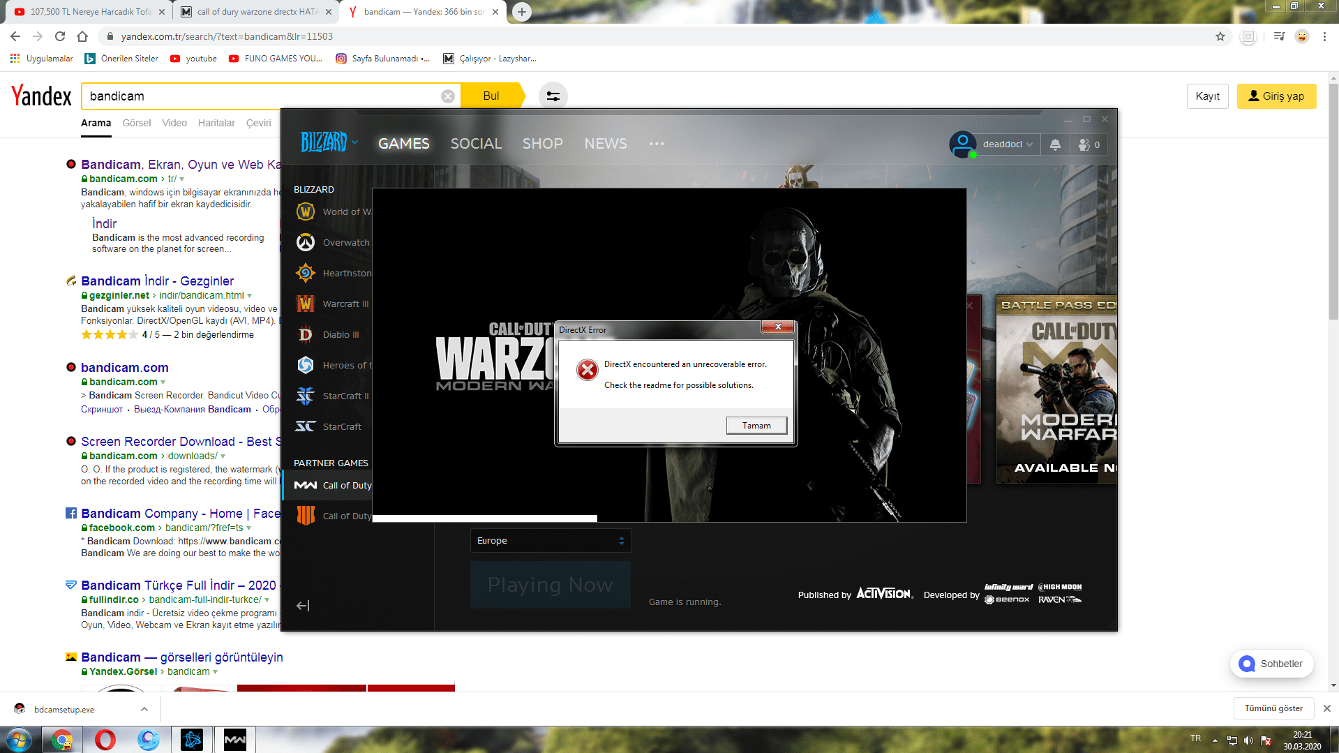Open the SHOP tab
This screenshot has width=1339, height=753.
[x=543, y=144]
